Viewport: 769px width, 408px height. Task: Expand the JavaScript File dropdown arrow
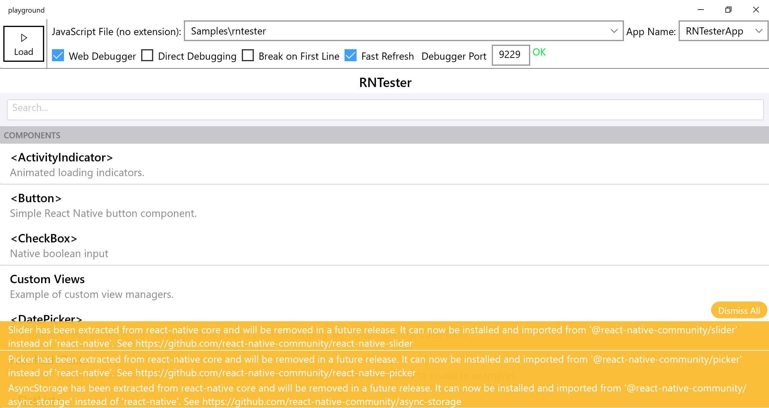[x=614, y=31]
